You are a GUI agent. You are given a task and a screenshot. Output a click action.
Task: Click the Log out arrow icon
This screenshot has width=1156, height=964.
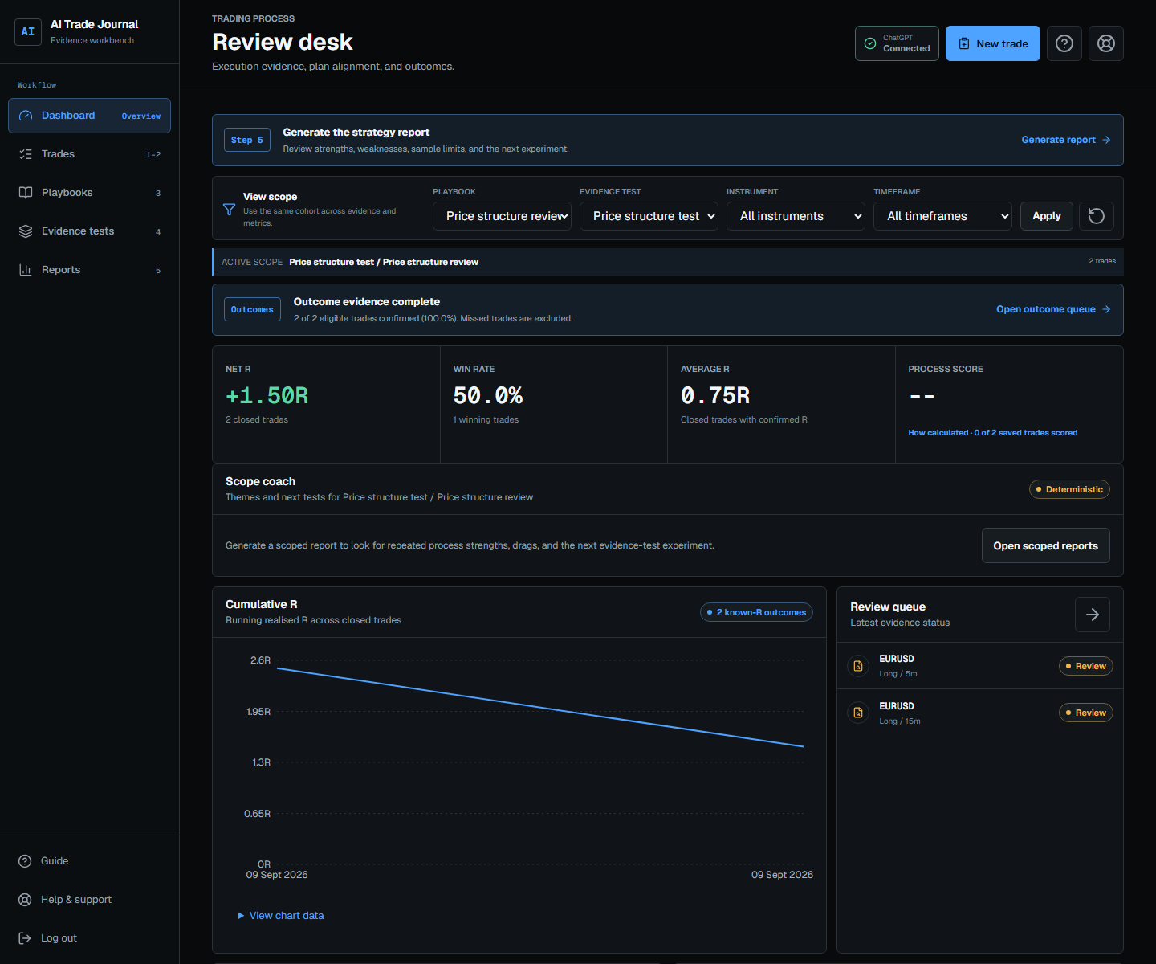coord(25,938)
